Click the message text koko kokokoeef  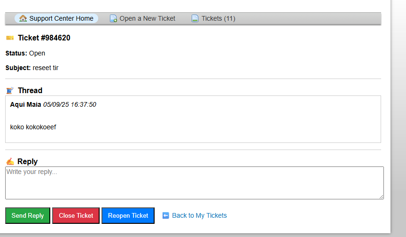click(x=33, y=127)
